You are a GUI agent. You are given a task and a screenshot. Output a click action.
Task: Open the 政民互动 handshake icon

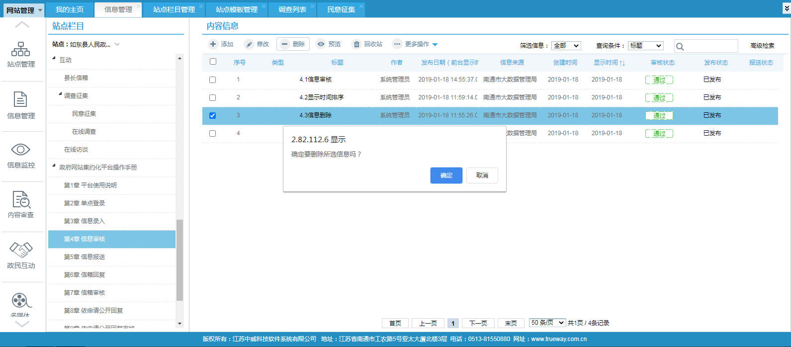[x=21, y=250]
